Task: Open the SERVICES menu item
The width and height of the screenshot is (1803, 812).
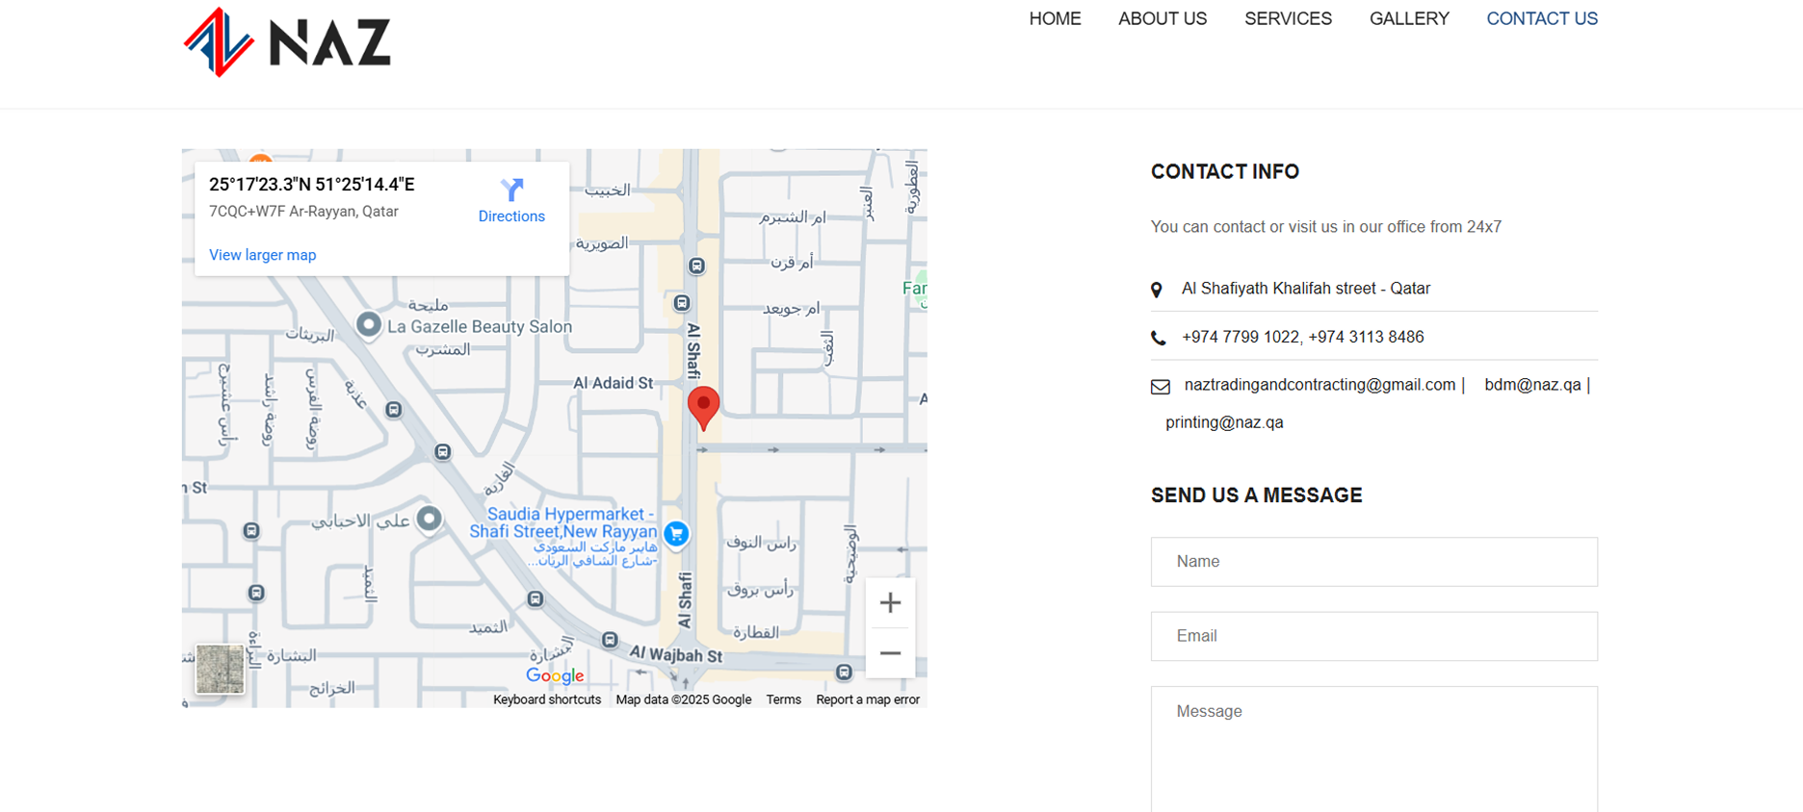Action: click(x=1288, y=19)
